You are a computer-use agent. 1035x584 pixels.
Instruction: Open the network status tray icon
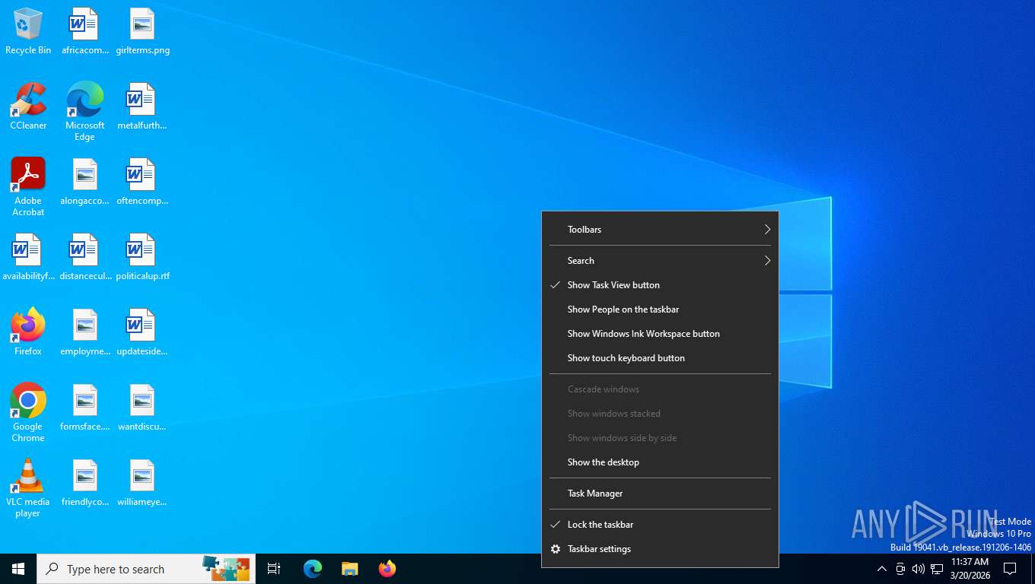[937, 569]
